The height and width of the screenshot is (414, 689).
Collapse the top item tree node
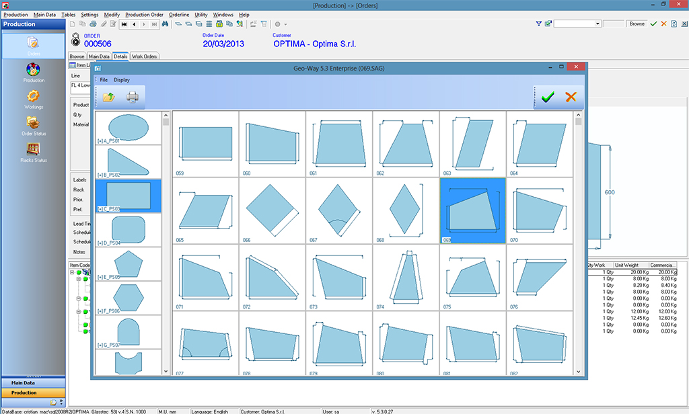click(x=72, y=272)
